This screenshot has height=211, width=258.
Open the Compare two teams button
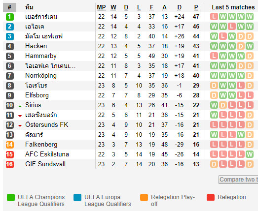coord(238,180)
